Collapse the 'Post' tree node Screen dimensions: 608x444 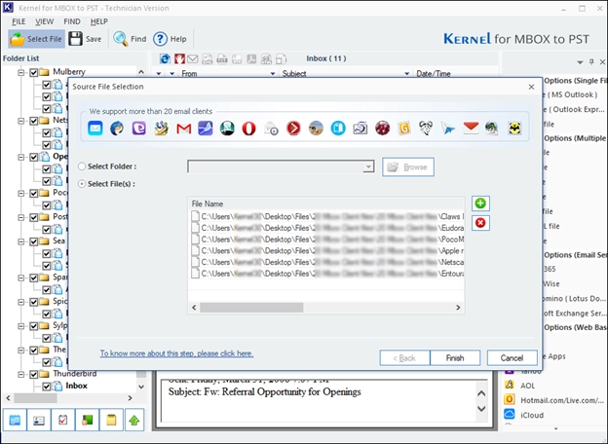pyautogui.click(x=21, y=217)
